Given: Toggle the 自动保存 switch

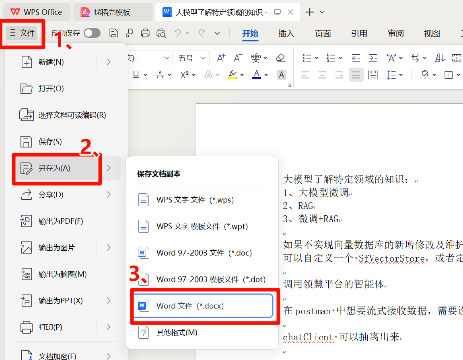Looking at the screenshot, I should 92,33.
